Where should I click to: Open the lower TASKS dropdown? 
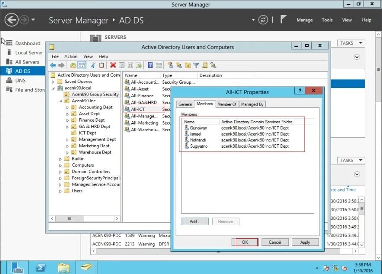[351, 160]
